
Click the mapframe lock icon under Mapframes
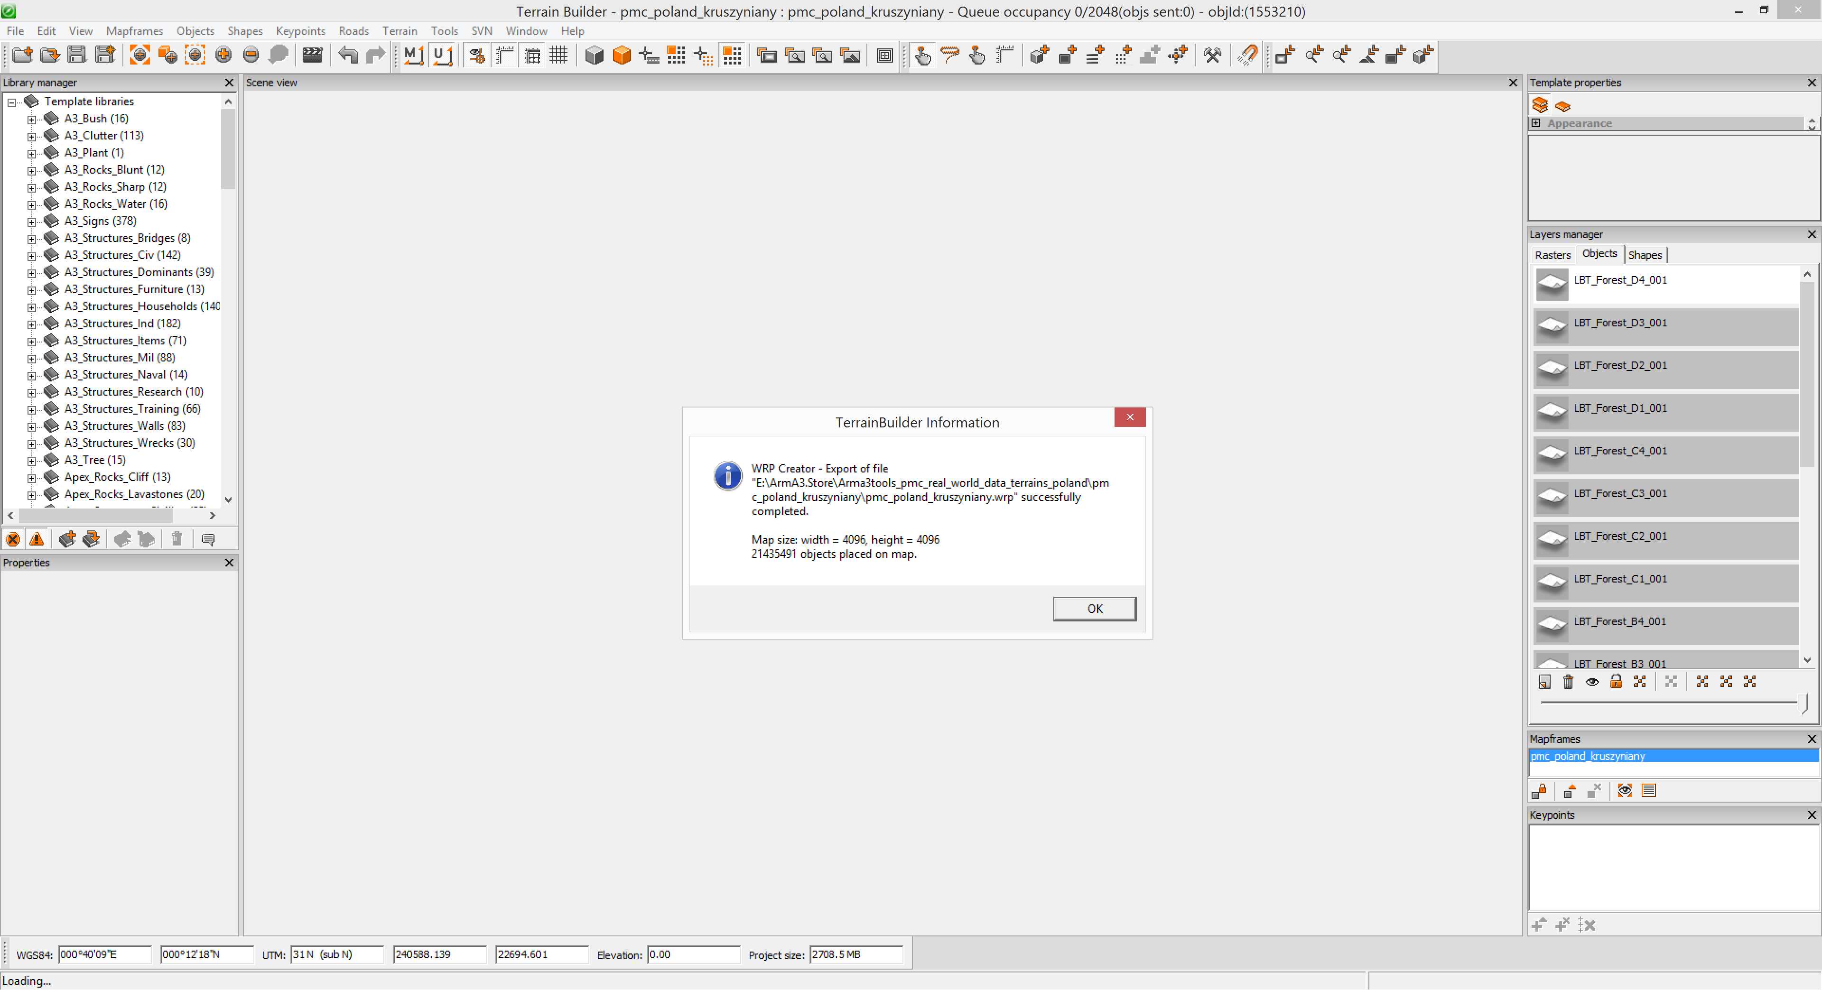click(1540, 791)
